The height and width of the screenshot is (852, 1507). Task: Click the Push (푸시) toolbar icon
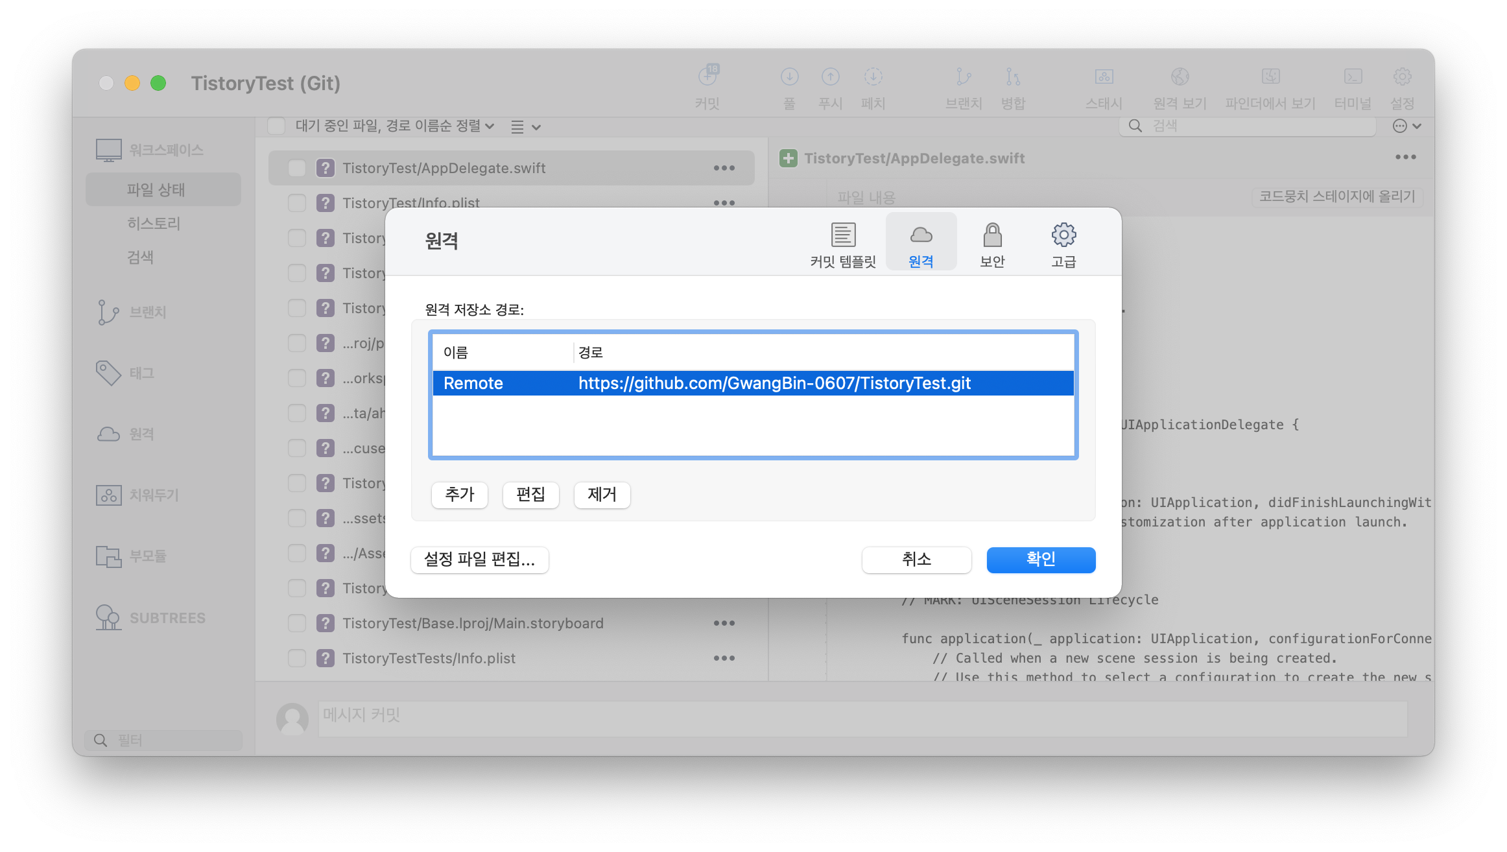click(x=830, y=77)
